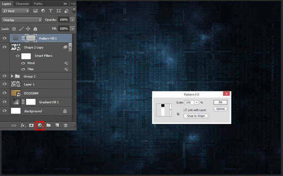Delete layer trash icon
Image resolution: width=283 pixels, height=176 pixels.
tap(66, 125)
